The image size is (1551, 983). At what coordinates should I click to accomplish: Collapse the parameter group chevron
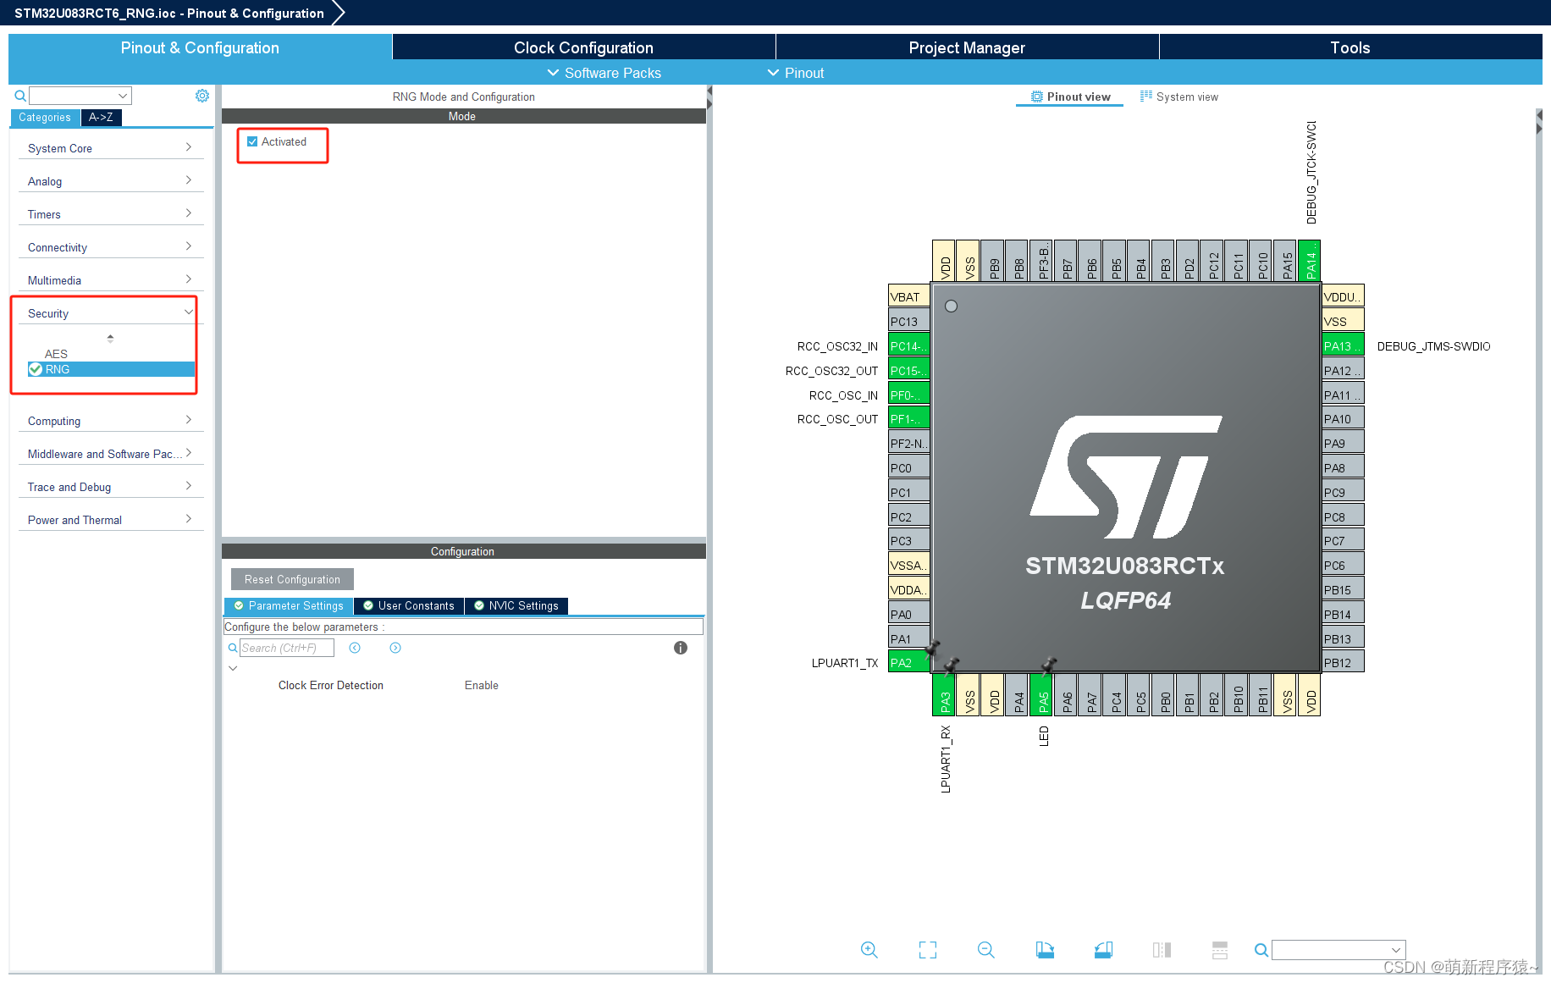[x=233, y=668]
